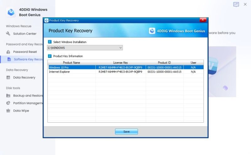Viewport: 251px width, 155px height.
Task: Click the Solution Center wrench icon
Action: 8,34
